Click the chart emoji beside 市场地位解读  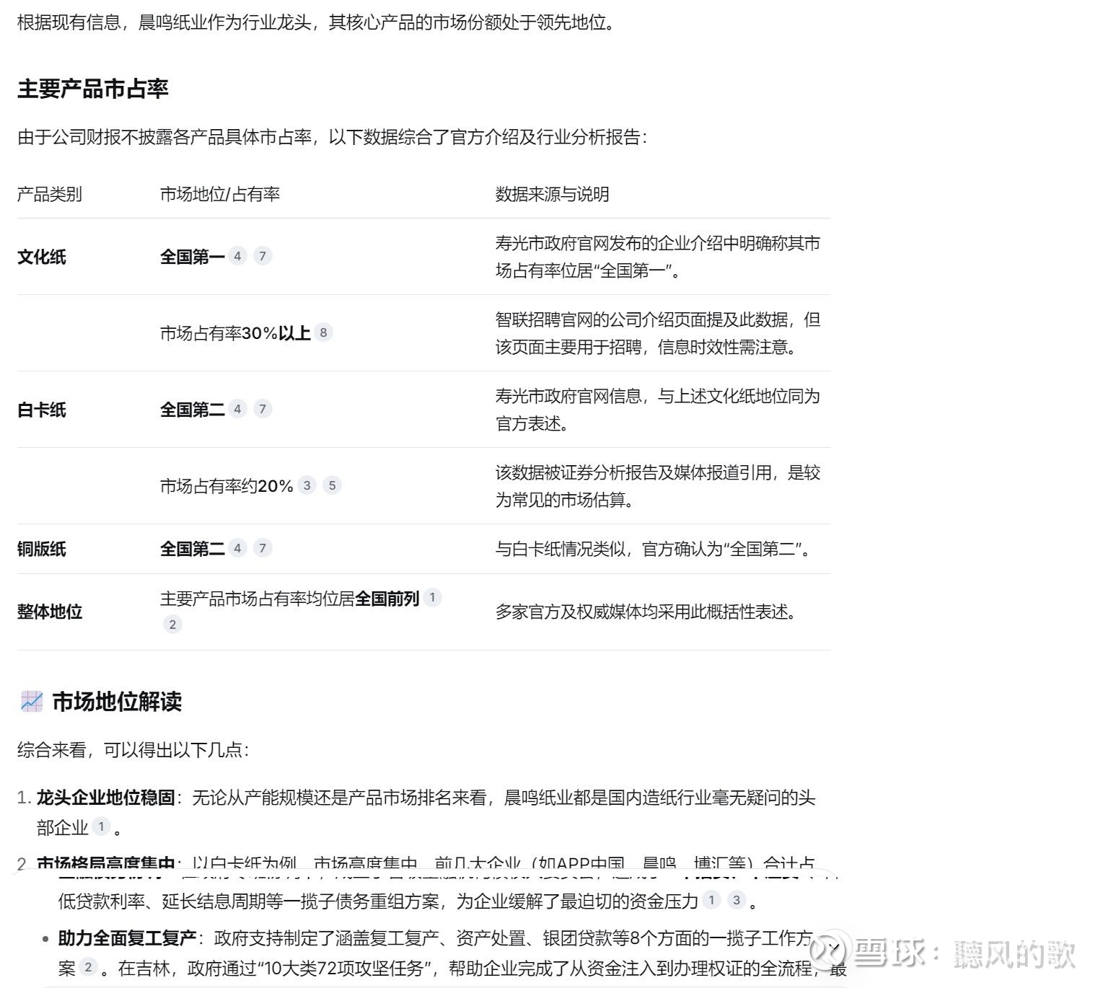(32, 701)
